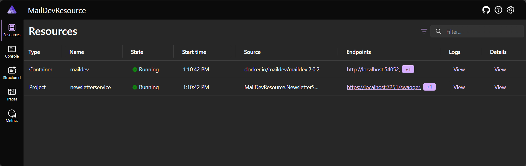Viewport: 526px width, 166px height.
Task: View logs for the maildev container
Action: tap(459, 70)
